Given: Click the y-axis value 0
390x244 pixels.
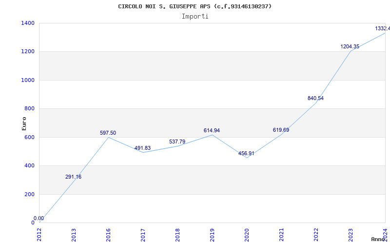Looking at the screenshot, I should click(33, 223).
